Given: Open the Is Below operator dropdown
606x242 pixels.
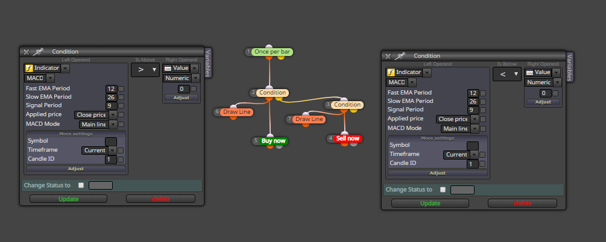Looking at the screenshot, I should coord(507,74).
